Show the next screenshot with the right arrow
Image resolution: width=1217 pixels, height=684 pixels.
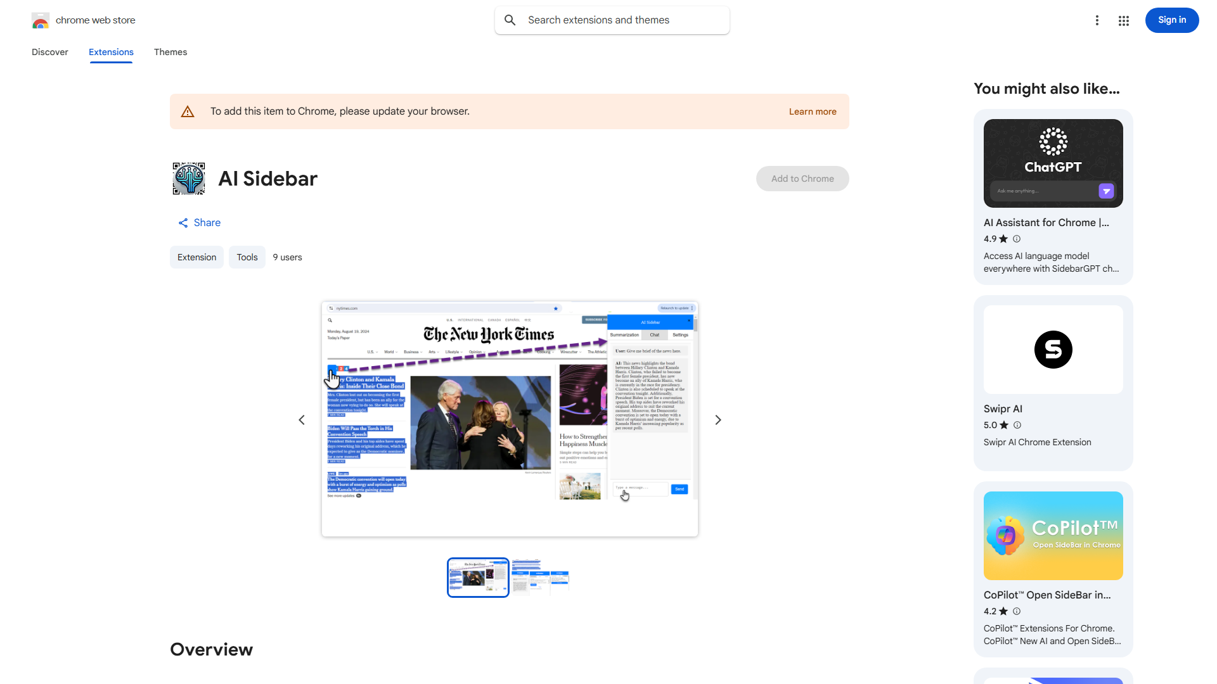pos(718,419)
